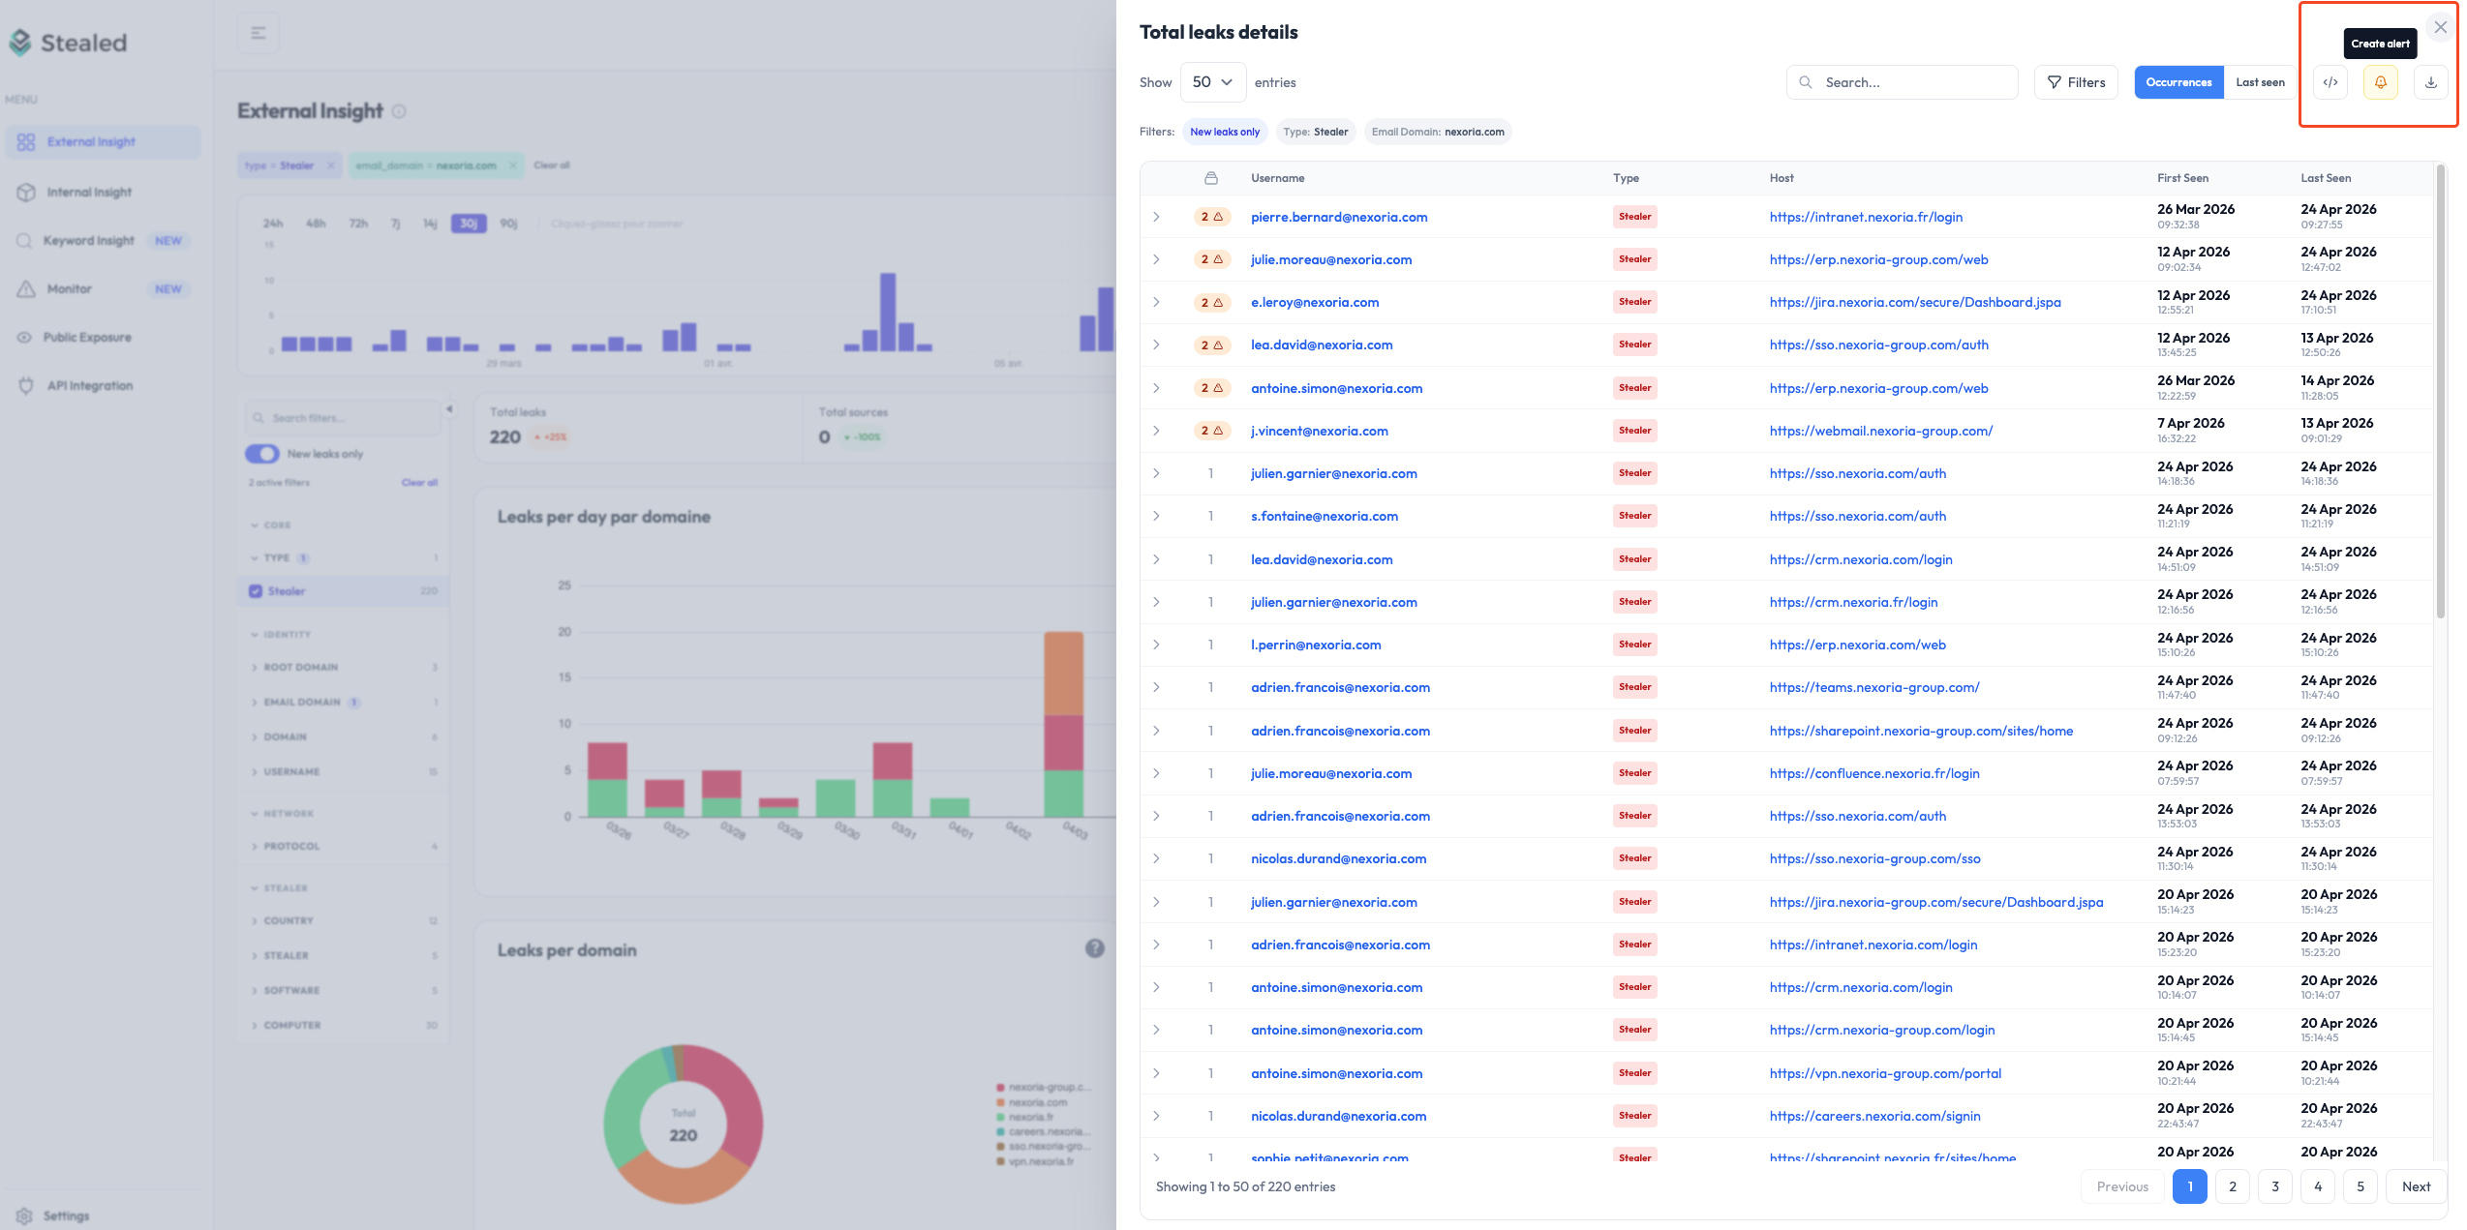
Task: Open API Integration settings
Action: pyautogui.click(x=89, y=384)
